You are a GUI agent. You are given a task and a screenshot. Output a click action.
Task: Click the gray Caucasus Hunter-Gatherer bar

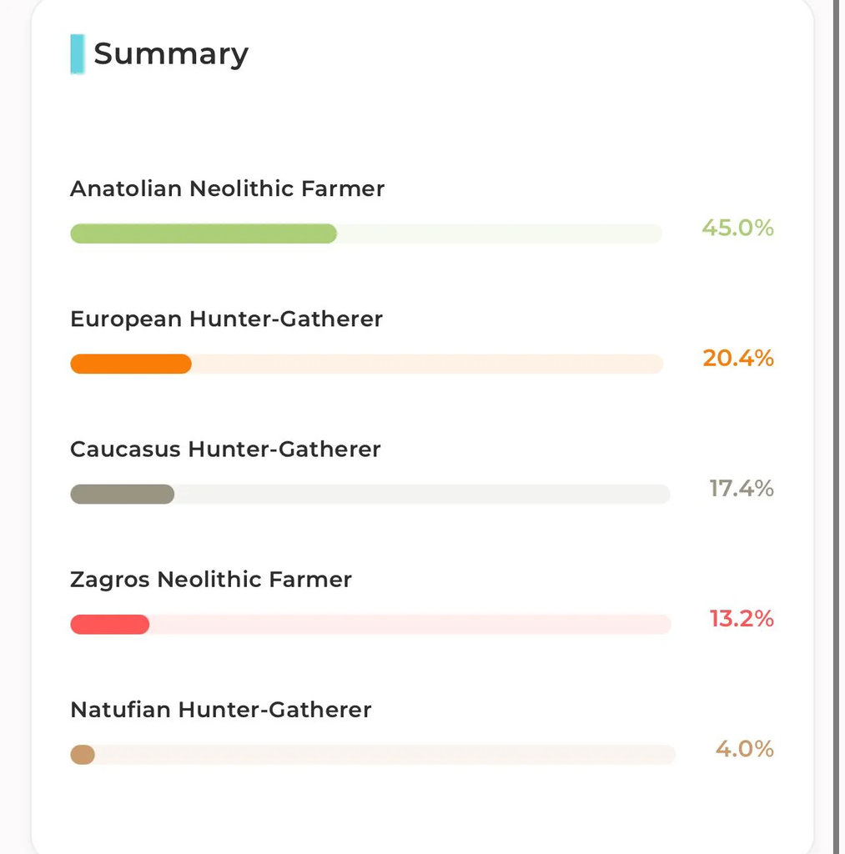[x=123, y=494]
